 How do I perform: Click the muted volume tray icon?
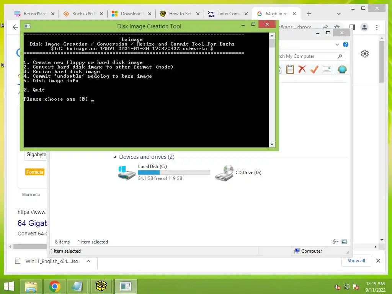tap(338, 287)
